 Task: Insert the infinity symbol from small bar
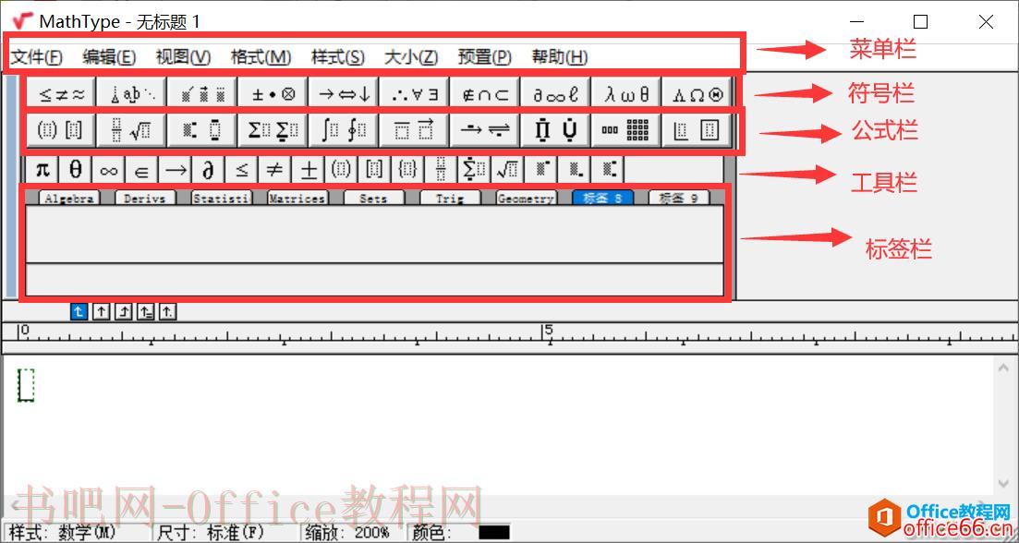[109, 170]
